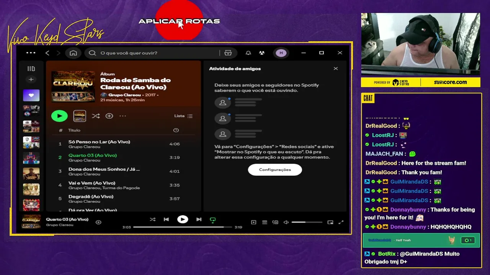Viewport: 490px width, 275px height.
Task: Click the green reaction counter on the Hell Yeah message
Action: 468,240
